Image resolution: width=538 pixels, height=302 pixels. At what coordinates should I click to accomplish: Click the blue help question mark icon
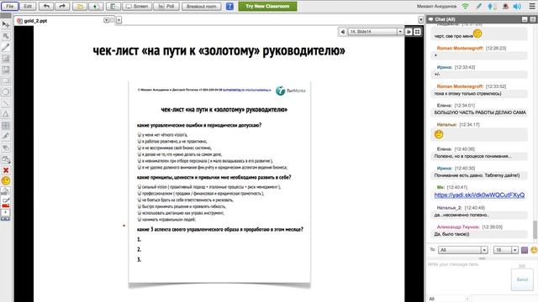[x=229, y=6]
